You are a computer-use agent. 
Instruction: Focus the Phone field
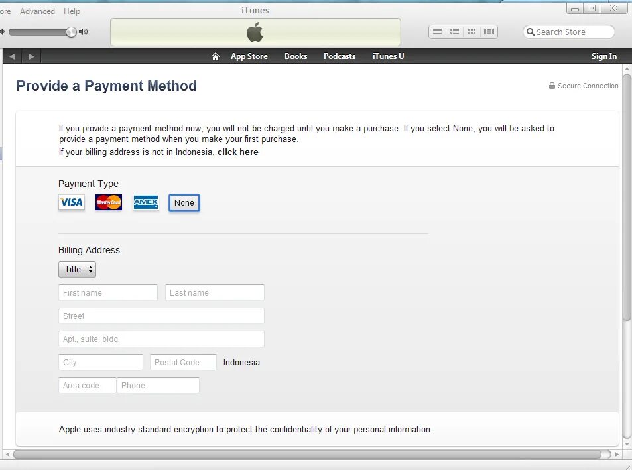coord(158,385)
